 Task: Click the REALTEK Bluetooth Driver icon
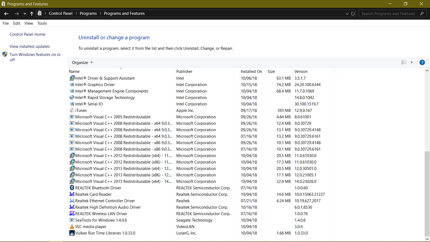[72, 188]
